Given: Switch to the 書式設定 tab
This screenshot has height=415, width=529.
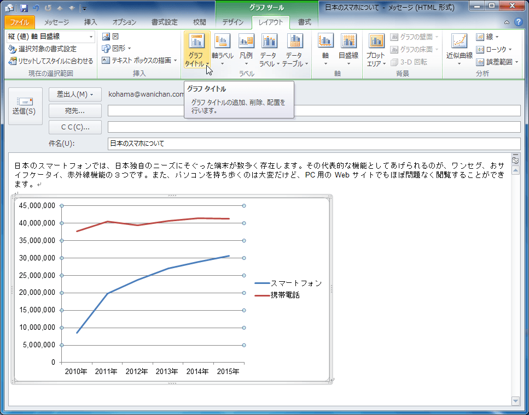Looking at the screenshot, I should (164, 22).
